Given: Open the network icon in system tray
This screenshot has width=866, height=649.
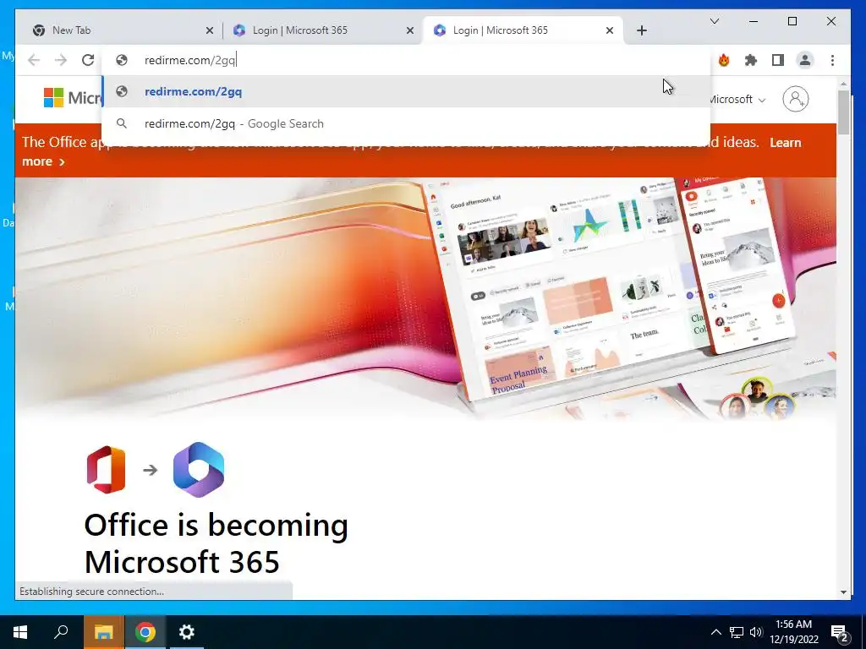Looking at the screenshot, I should (x=737, y=632).
